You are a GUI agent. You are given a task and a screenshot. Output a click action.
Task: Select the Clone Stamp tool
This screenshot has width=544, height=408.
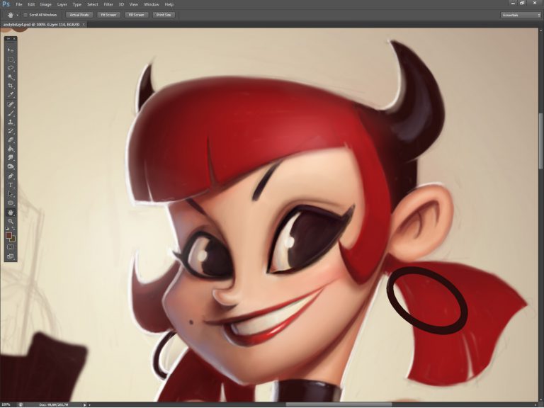[11, 123]
